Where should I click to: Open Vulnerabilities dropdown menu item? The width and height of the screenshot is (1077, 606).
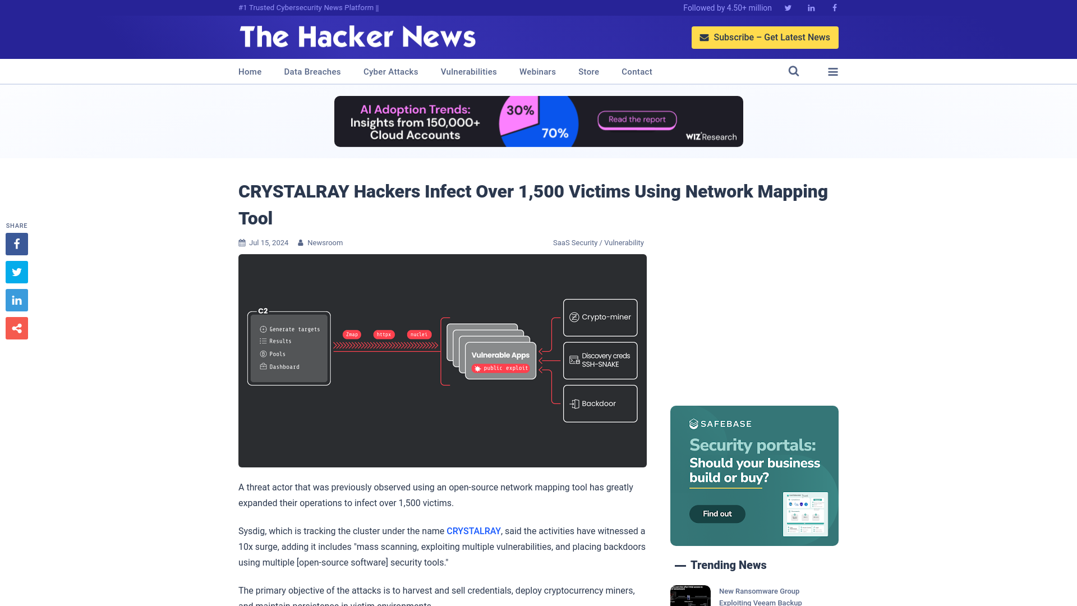click(x=468, y=71)
